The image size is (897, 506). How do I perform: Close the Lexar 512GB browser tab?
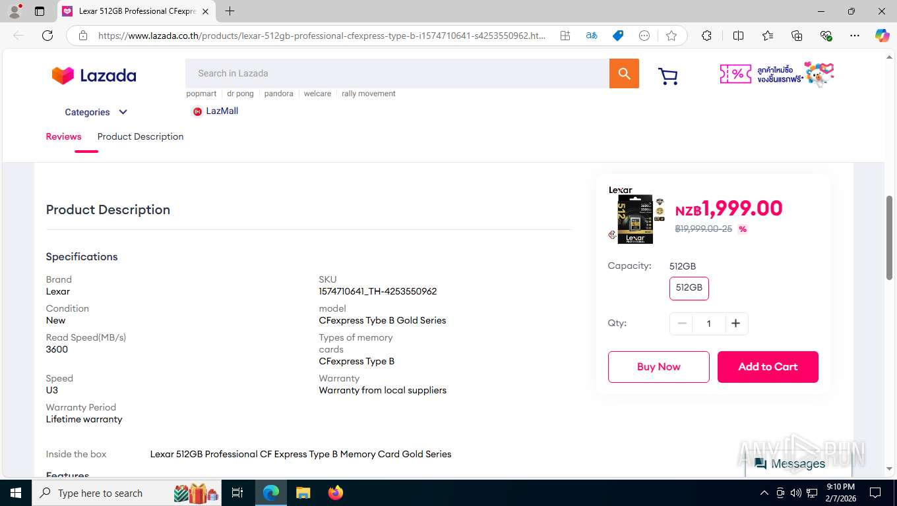pos(206,11)
